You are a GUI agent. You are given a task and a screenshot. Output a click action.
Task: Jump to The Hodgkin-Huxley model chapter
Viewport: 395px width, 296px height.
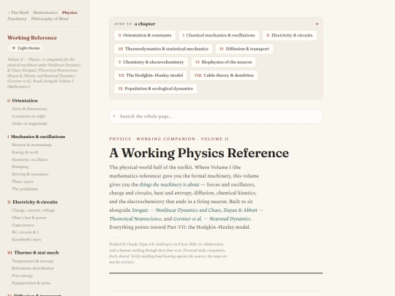(151, 75)
